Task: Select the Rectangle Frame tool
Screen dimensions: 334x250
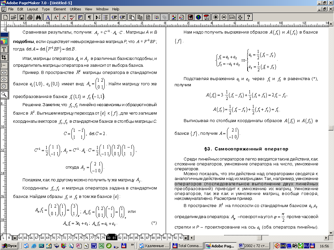Action: [4, 73]
